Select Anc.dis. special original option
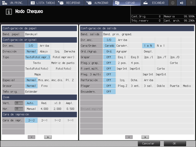Screen dimensions: 196x147 coord(57,80)
